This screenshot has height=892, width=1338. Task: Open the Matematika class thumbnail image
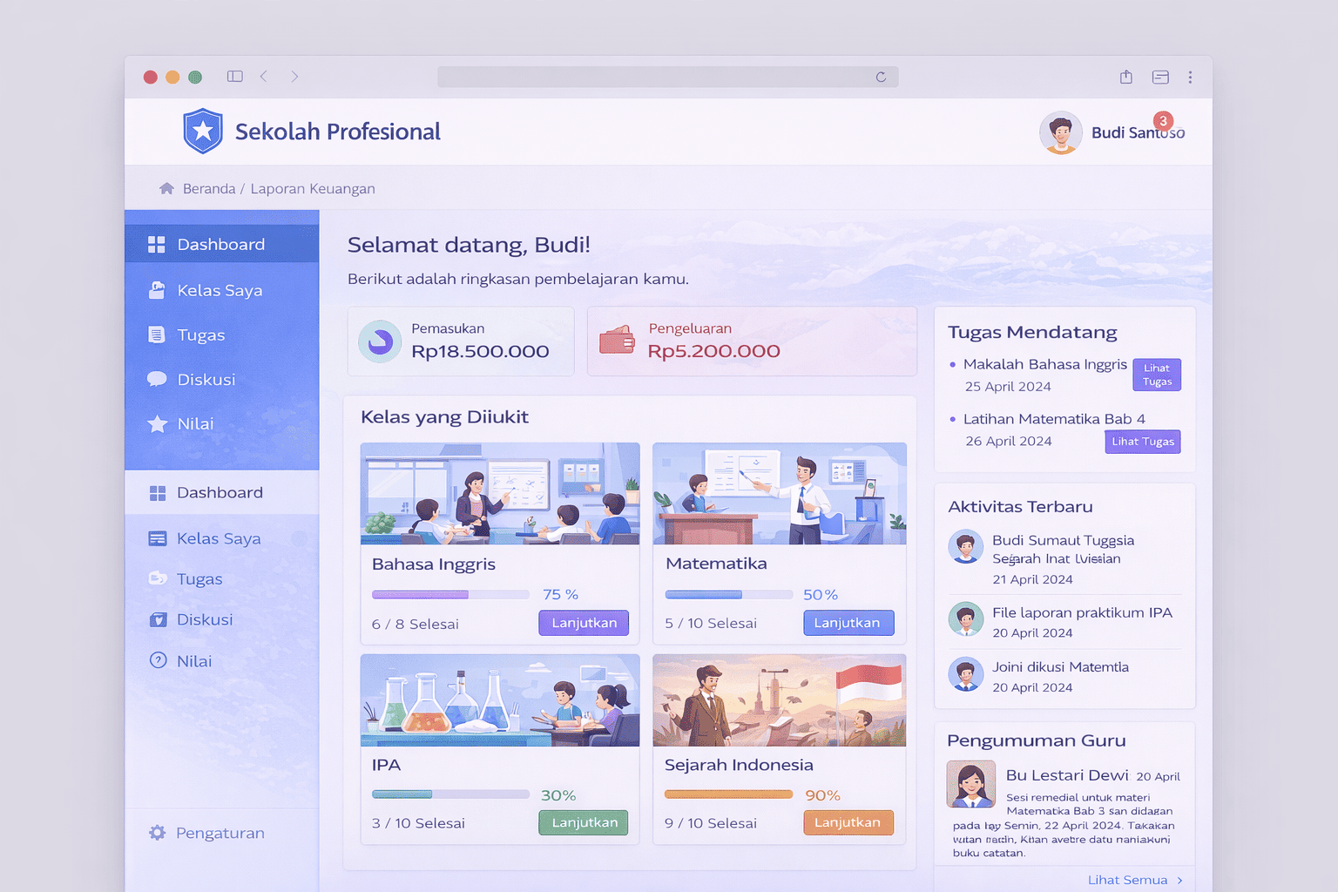(779, 494)
